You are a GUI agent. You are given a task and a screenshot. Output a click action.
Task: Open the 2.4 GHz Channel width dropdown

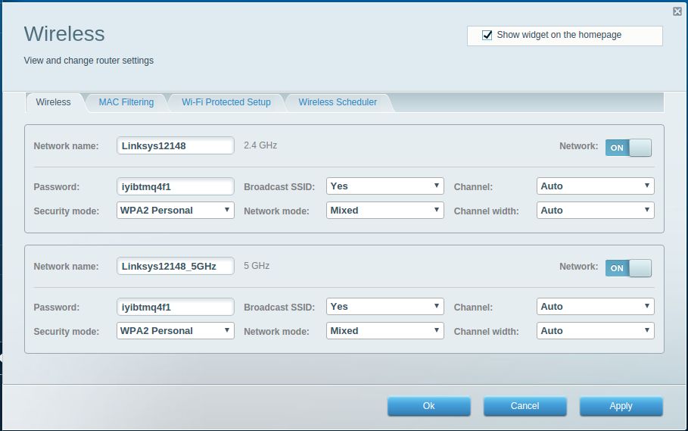(595, 211)
